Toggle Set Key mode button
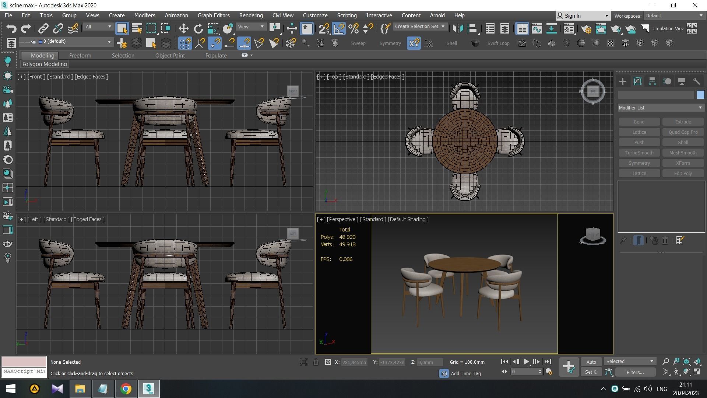The width and height of the screenshot is (707, 398). click(x=591, y=372)
